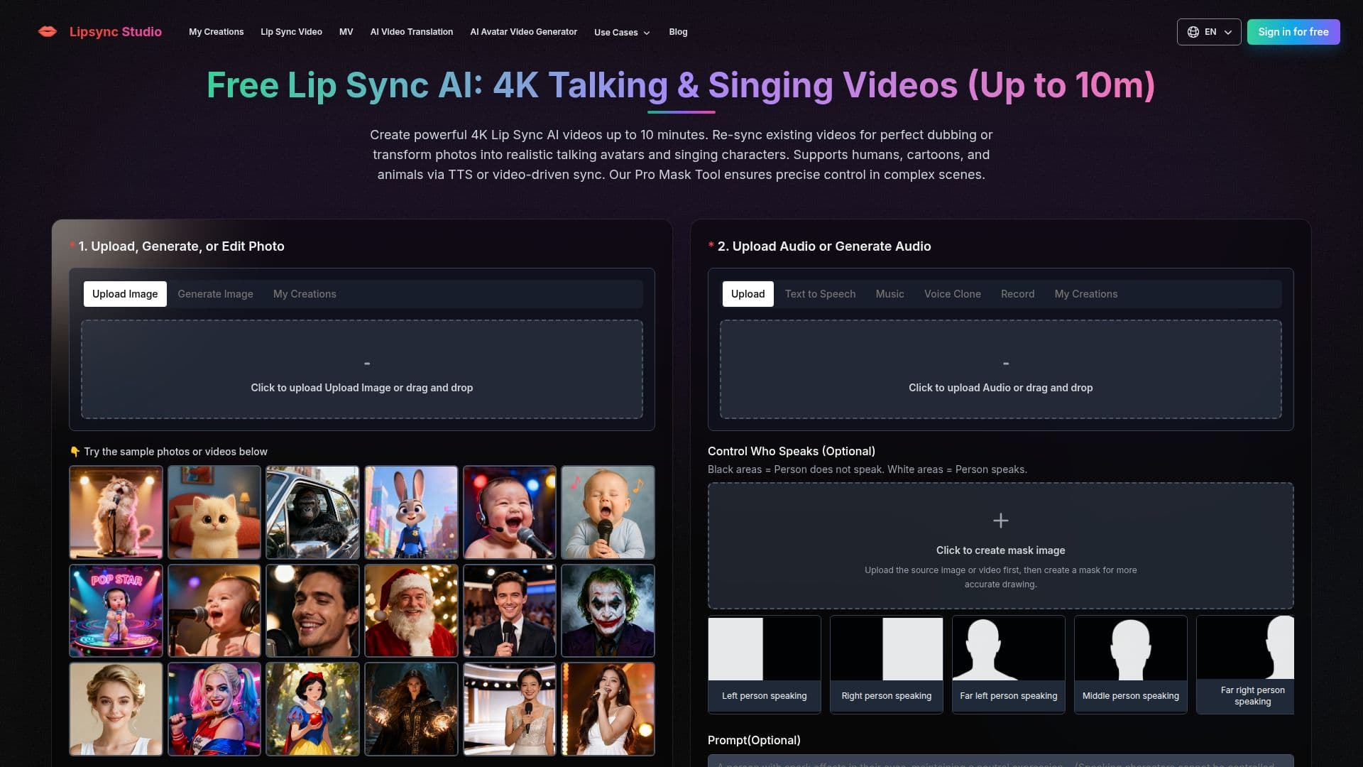Choose the baby singing with music notes sample
The image size is (1363, 767).
608,512
